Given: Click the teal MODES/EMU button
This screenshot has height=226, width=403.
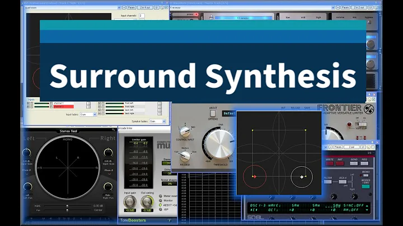Looking at the screenshot, I should [365, 186].
